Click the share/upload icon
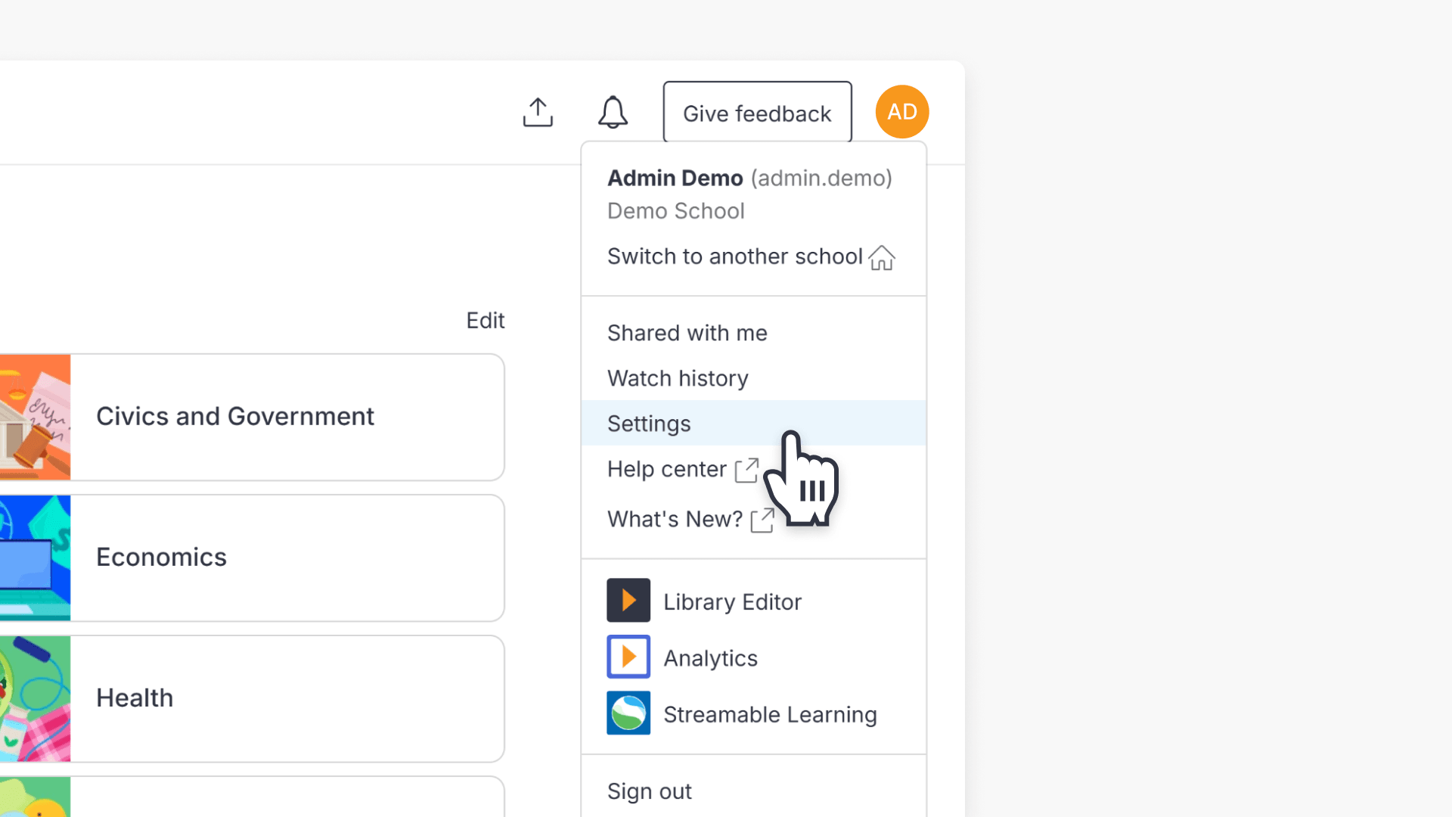Screen dimensions: 1452x817 pyautogui.click(x=537, y=112)
